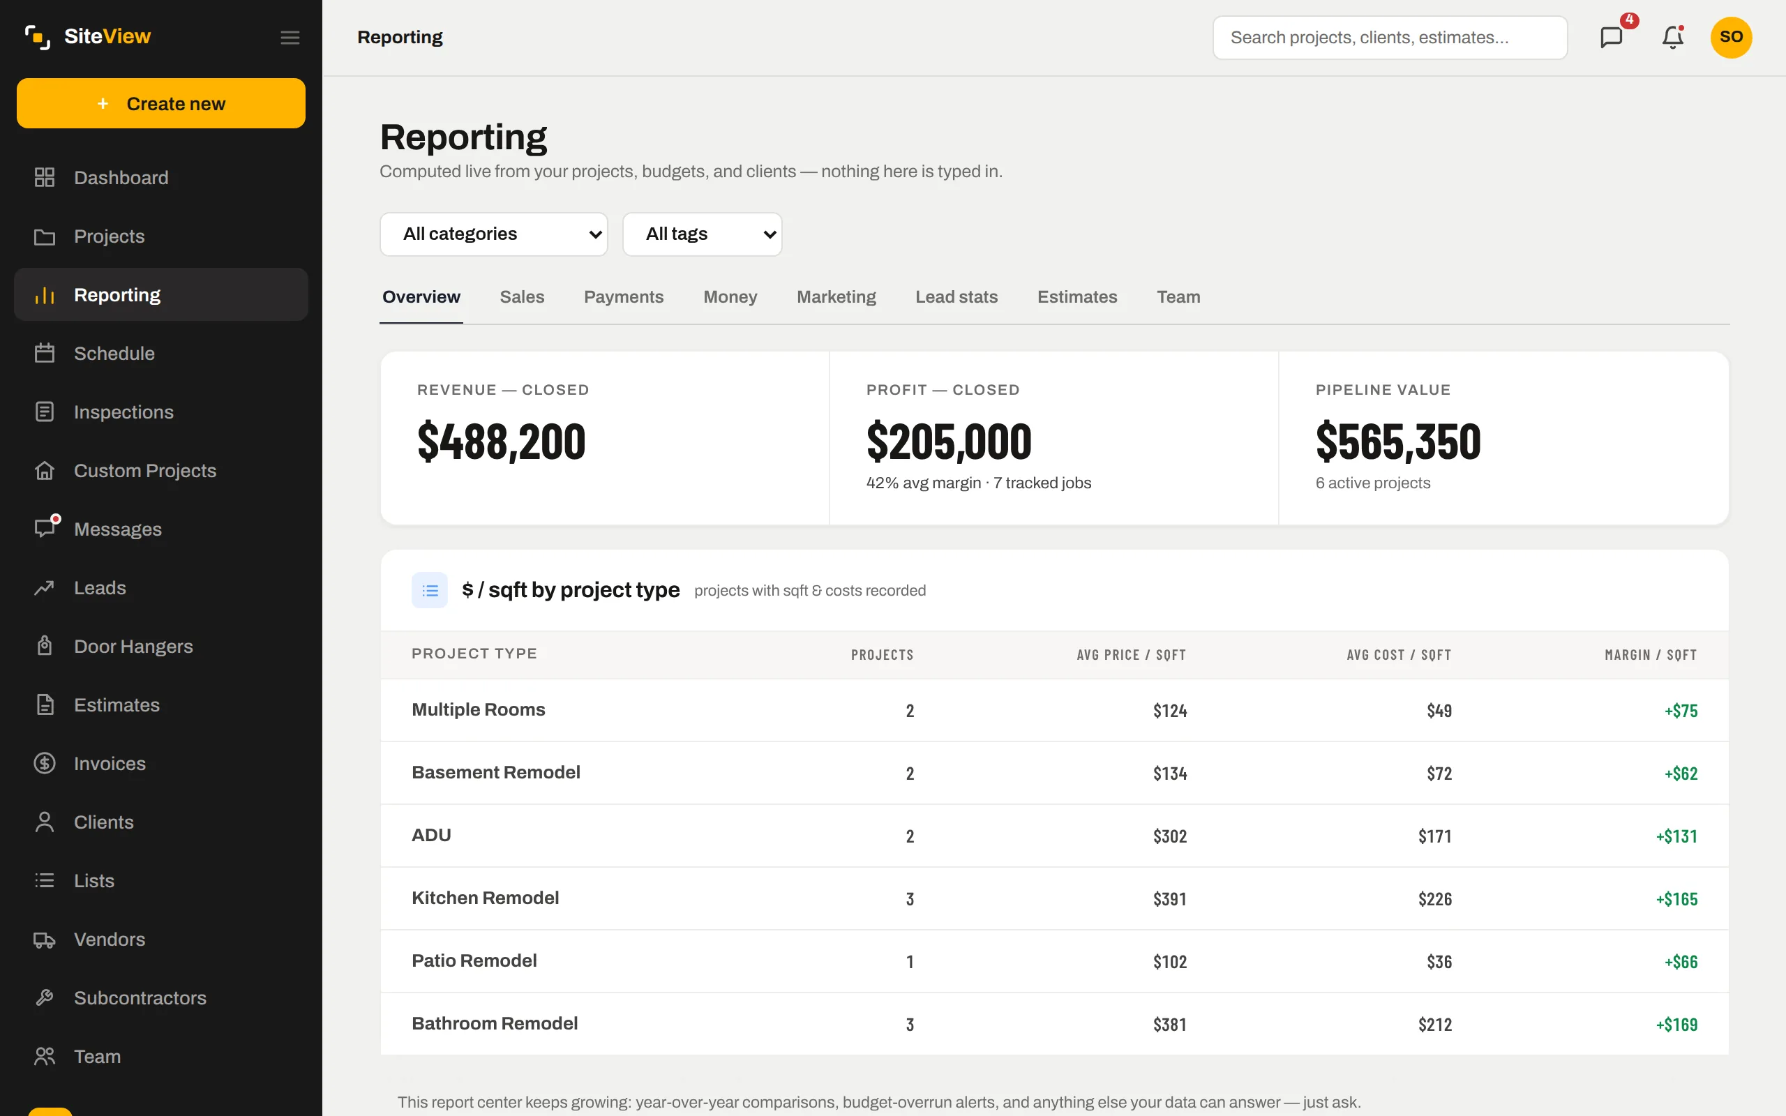The width and height of the screenshot is (1786, 1116).
Task: Click the +$169 margin value
Action: point(1676,1025)
